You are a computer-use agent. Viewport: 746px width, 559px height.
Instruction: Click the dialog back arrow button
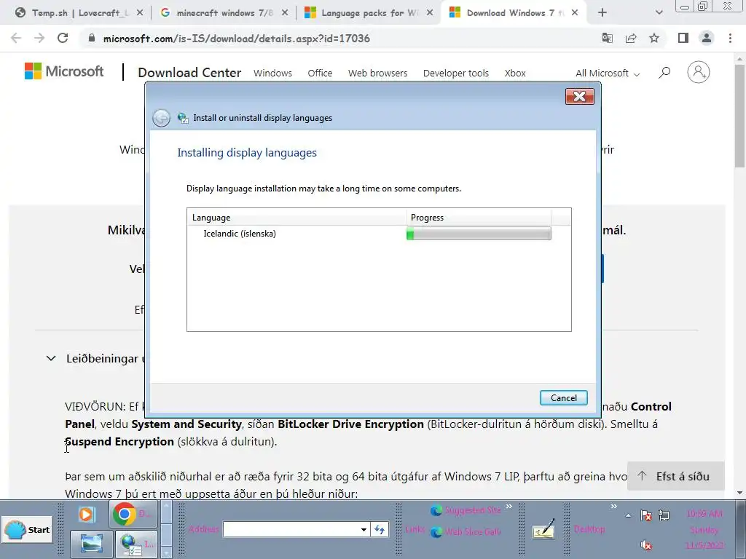tap(161, 118)
